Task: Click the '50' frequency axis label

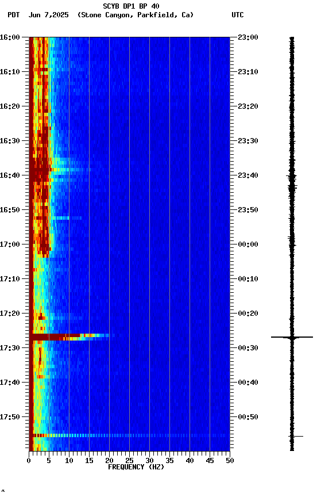Action: pos(230,461)
